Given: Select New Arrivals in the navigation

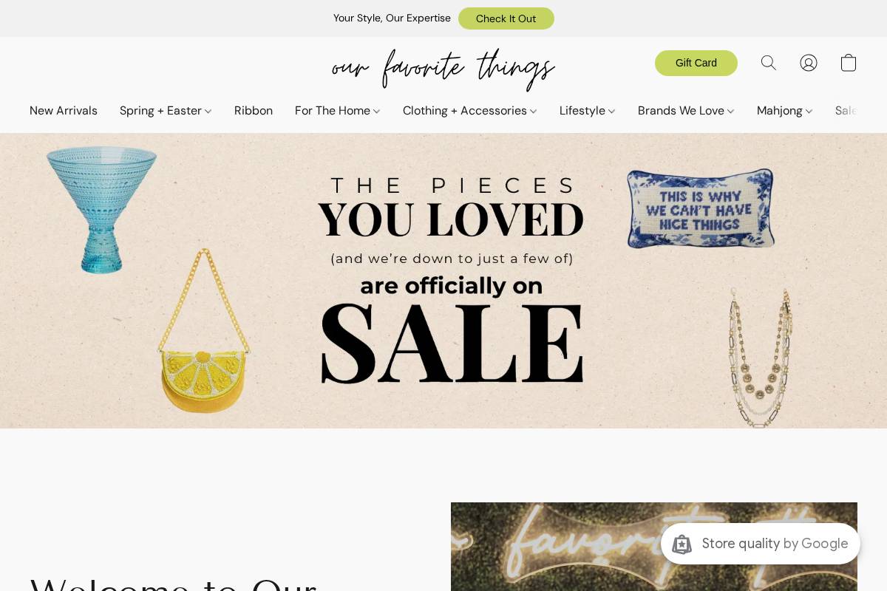Looking at the screenshot, I should 64,111.
